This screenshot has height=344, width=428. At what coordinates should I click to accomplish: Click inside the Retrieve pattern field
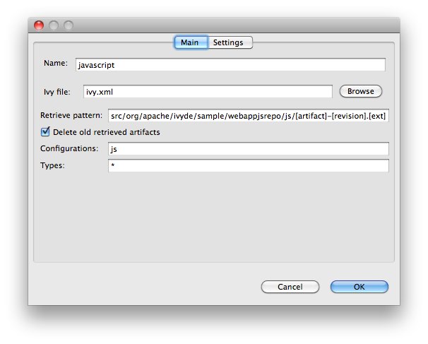248,116
